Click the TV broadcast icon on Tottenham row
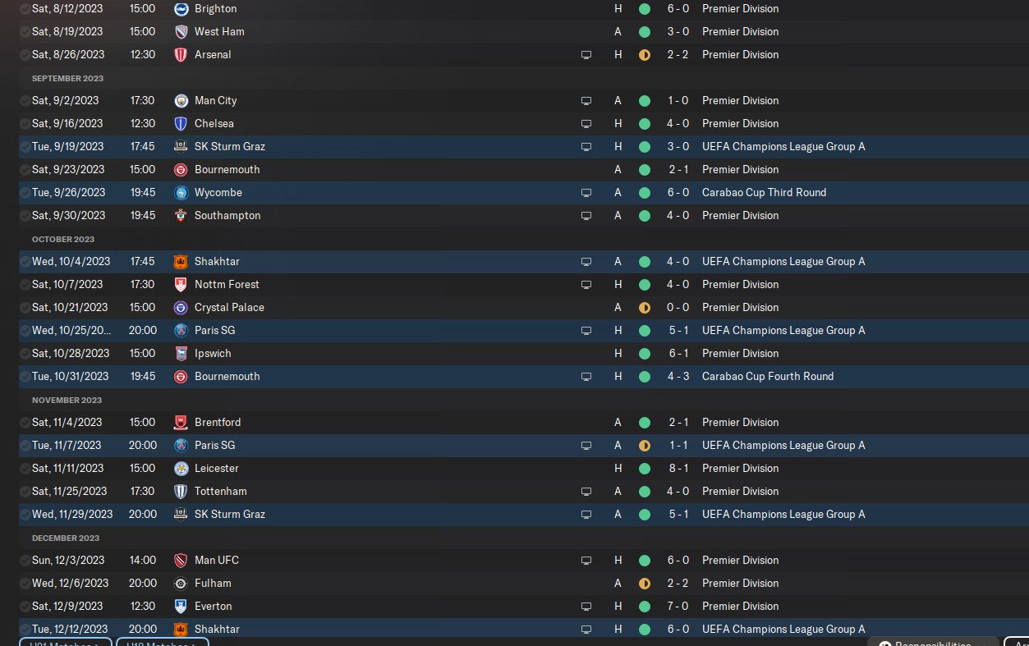Viewport: 1029px width, 646px height. (586, 492)
